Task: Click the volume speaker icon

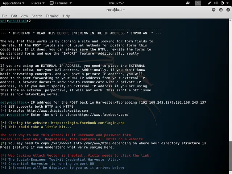Action: click(x=216, y=3)
